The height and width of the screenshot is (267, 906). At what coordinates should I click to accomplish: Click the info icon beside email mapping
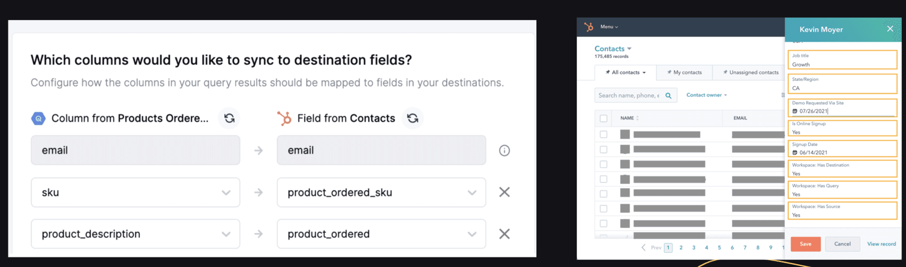click(504, 151)
